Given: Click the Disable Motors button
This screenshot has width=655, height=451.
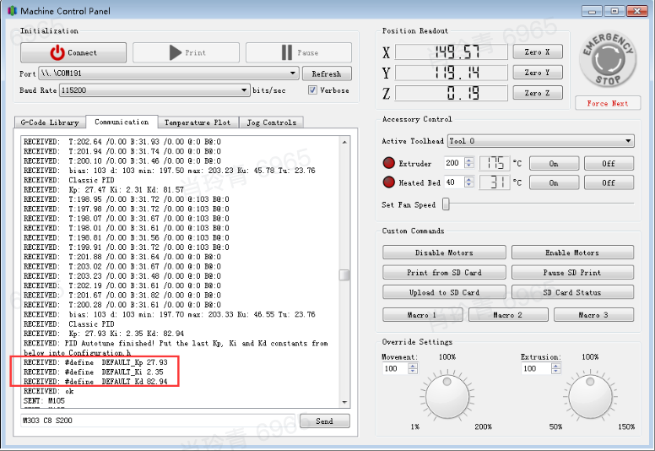Looking at the screenshot, I should click(444, 253).
